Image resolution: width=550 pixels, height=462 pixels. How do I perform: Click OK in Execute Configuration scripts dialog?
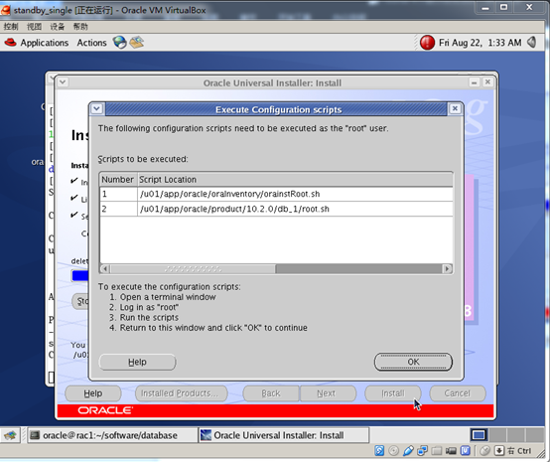pyautogui.click(x=413, y=362)
